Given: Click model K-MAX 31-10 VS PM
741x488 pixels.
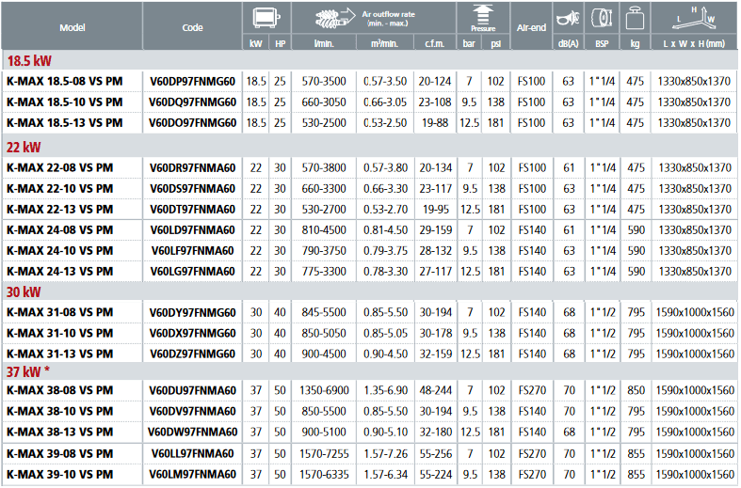Looking at the screenshot, I should click(x=60, y=333).
